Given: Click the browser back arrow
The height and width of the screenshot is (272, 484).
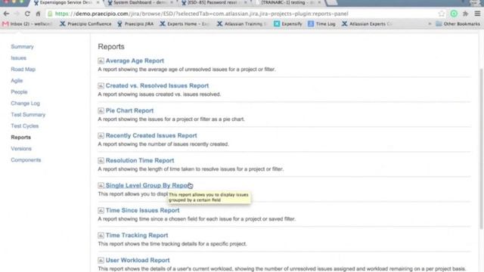Looking at the screenshot, I should click(x=6, y=14).
